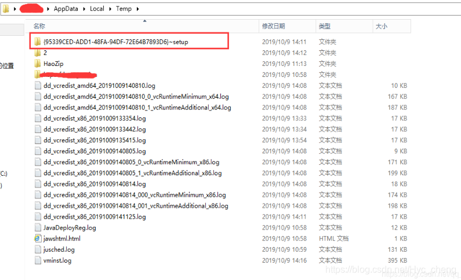This screenshot has width=461, height=280.
Task: Click the file name vminst.log
Action: [x=57, y=260]
